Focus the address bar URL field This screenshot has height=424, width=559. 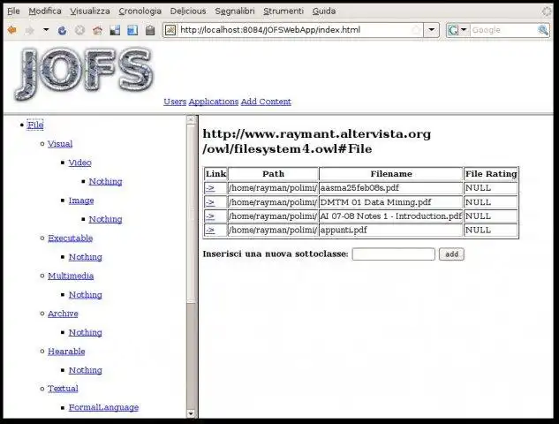(292, 30)
